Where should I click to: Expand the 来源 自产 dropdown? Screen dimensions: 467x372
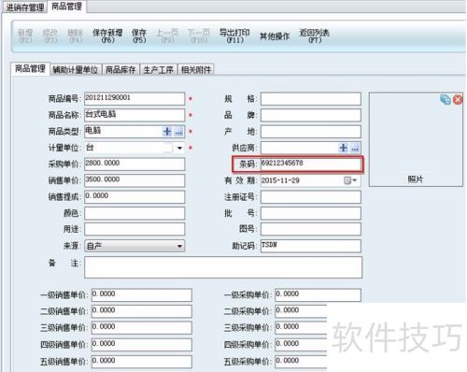134,246
